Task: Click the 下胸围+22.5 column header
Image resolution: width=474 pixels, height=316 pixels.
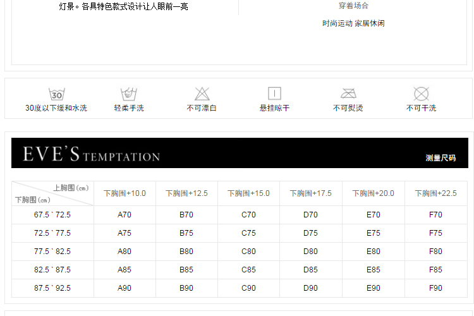Action: click(x=435, y=193)
